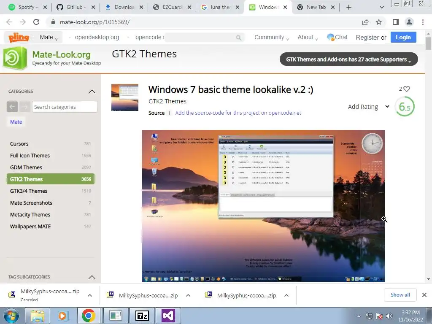The height and width of the screenshot is (324, 432).
Task: Open 7-Zip from the taskbar
Action: 142,316
